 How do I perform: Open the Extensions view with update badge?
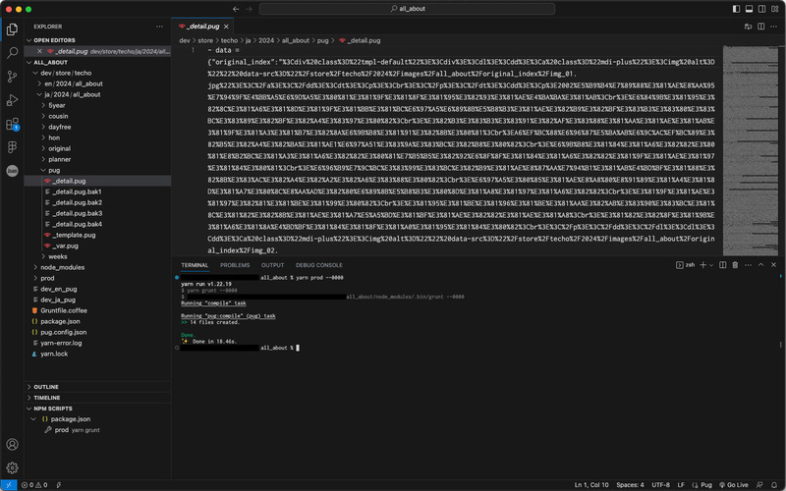(12, 125)
